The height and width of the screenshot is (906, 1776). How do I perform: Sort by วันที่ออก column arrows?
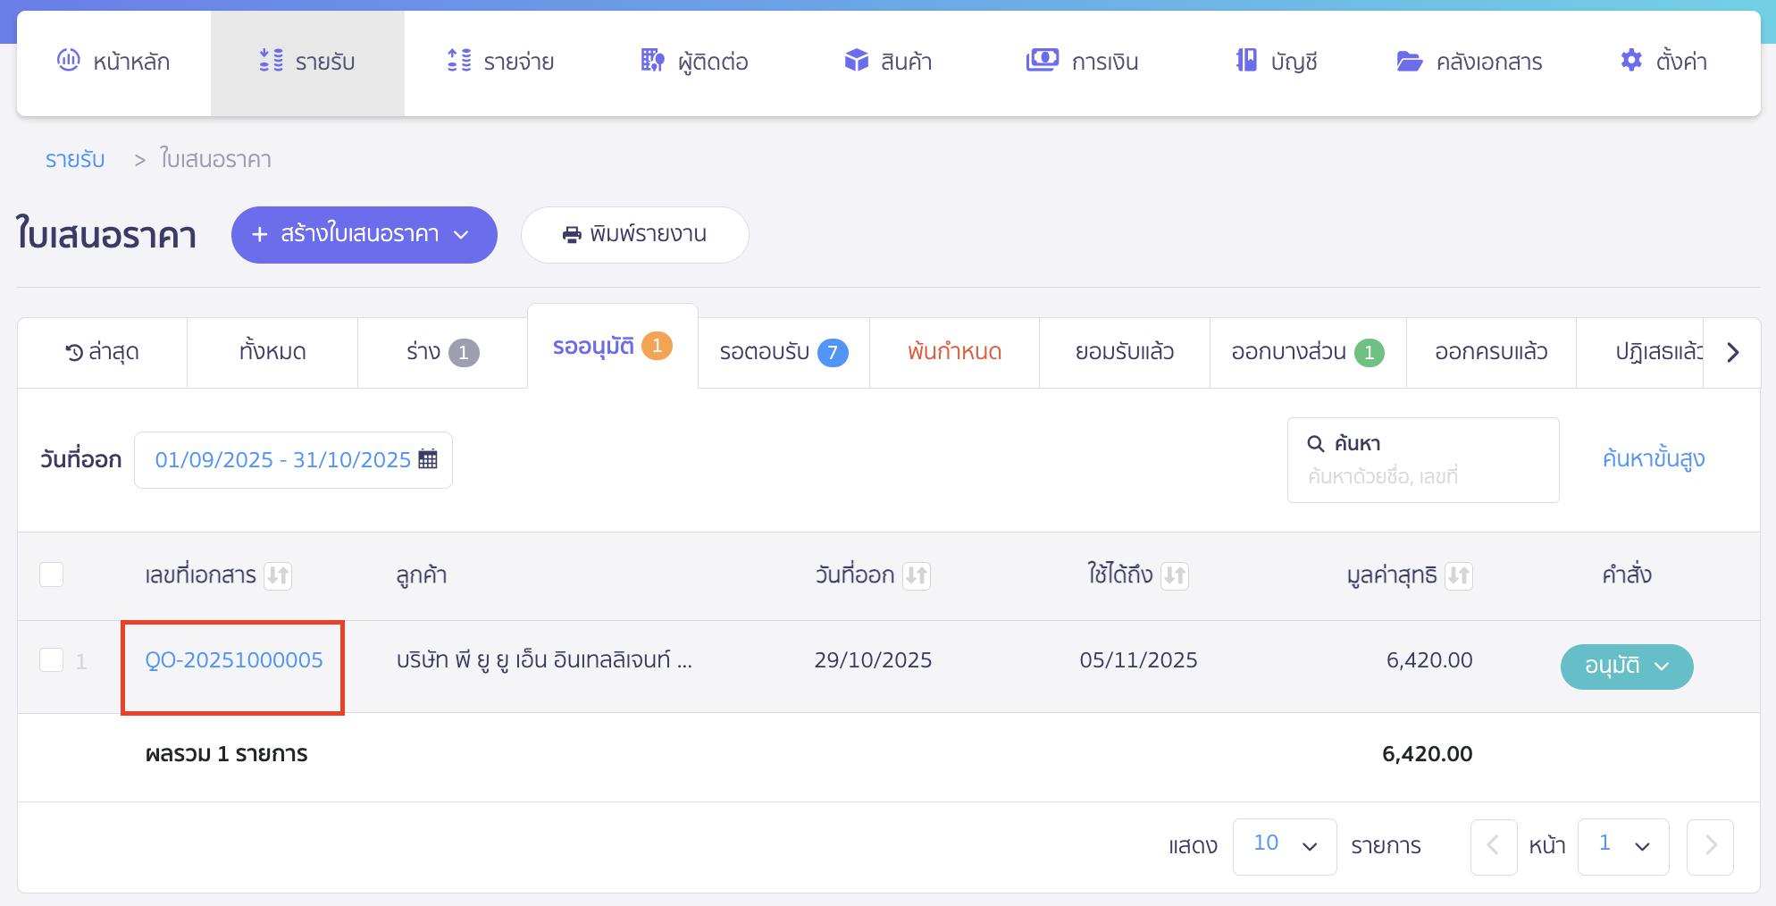click(x=916, y=575)
